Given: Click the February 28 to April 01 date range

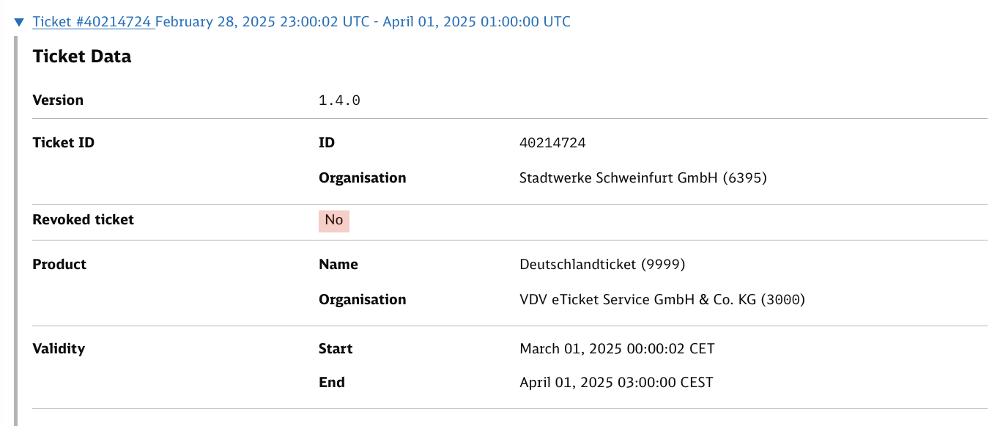Looking at the screenshot, I should pos(363,21).
